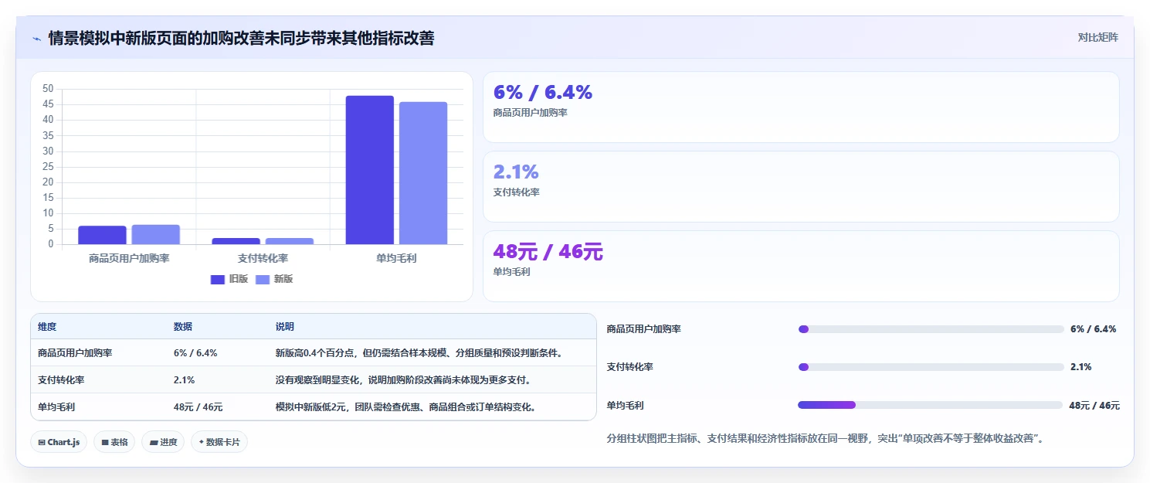
Task: Click the 单均毛利 progress bar
Action: (931, 405)
